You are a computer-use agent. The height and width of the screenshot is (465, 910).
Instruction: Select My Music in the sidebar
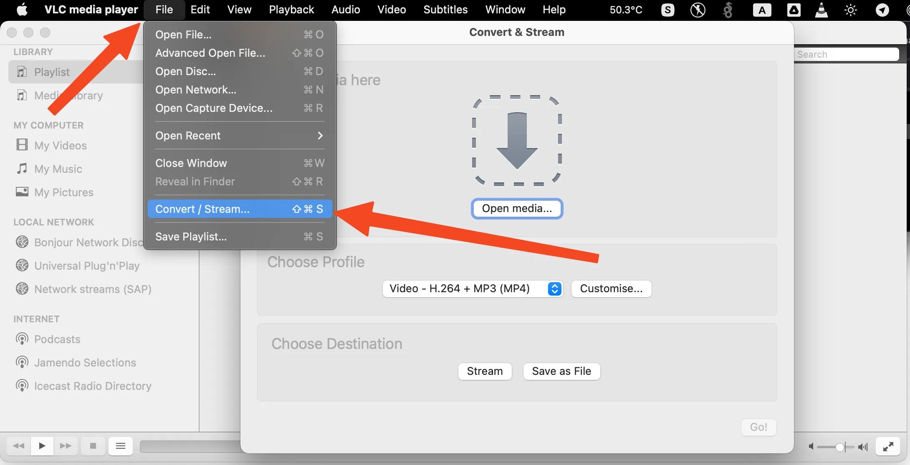click(58, 169)
